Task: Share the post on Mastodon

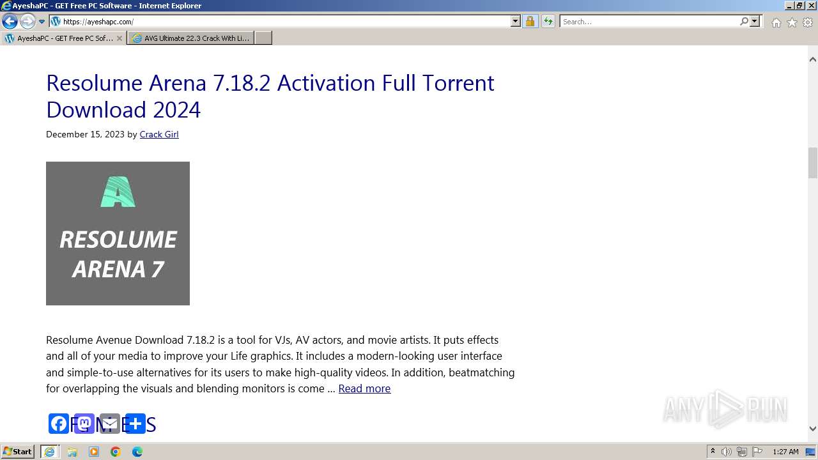Action: pyautogui.click(x=84, y=424)
